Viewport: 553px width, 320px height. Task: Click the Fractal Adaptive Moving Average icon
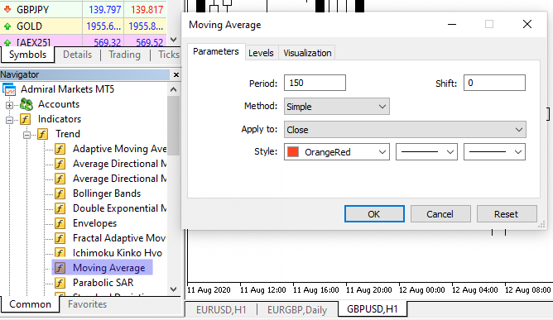pyautogui.click(x=60, y=238)
